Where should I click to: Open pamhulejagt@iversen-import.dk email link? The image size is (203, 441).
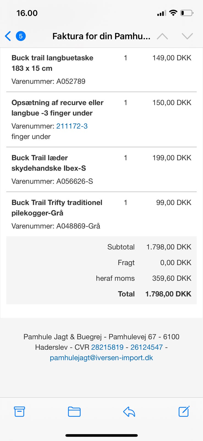[x=101, y=357]
